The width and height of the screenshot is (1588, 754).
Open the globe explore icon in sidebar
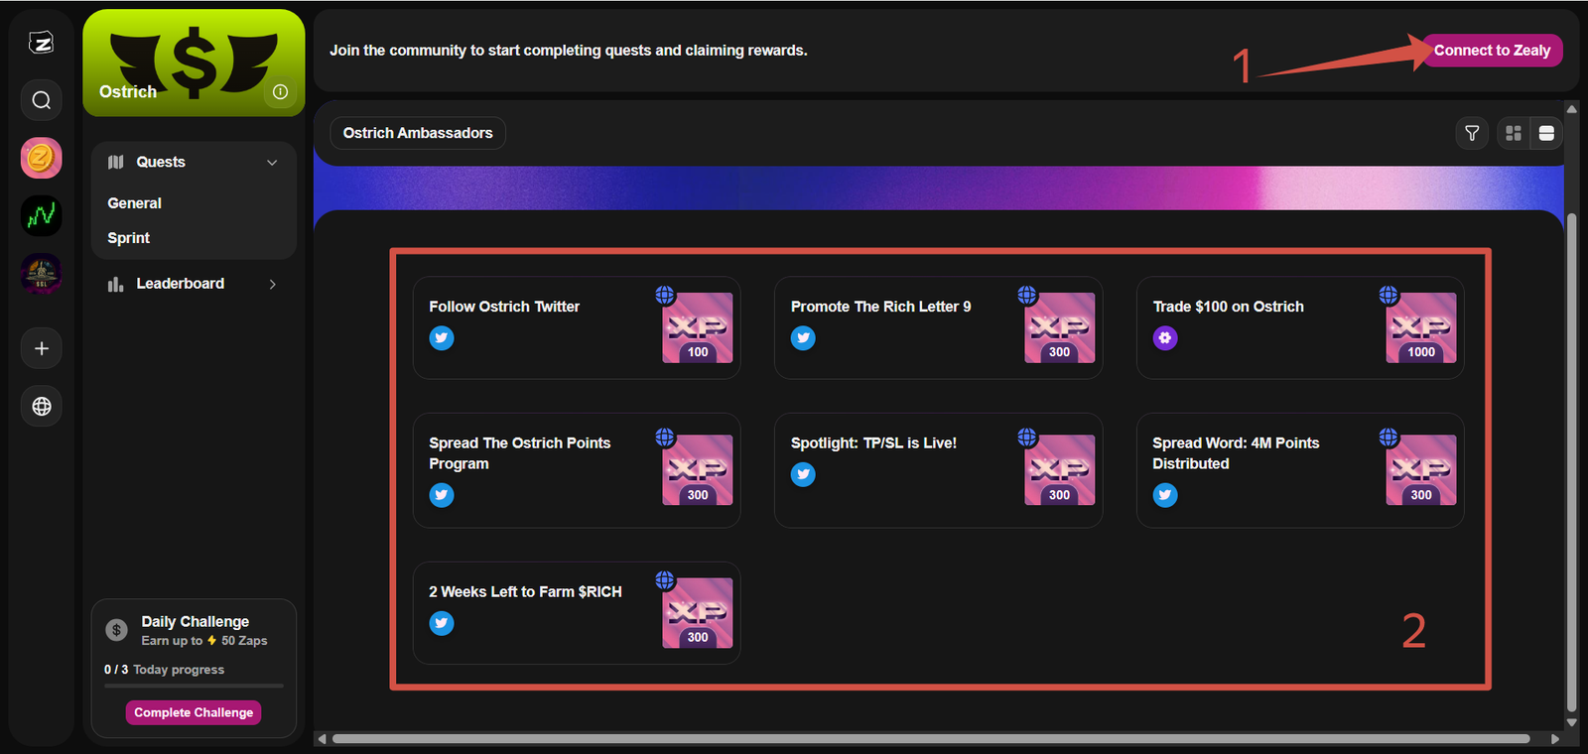[41, 407]
